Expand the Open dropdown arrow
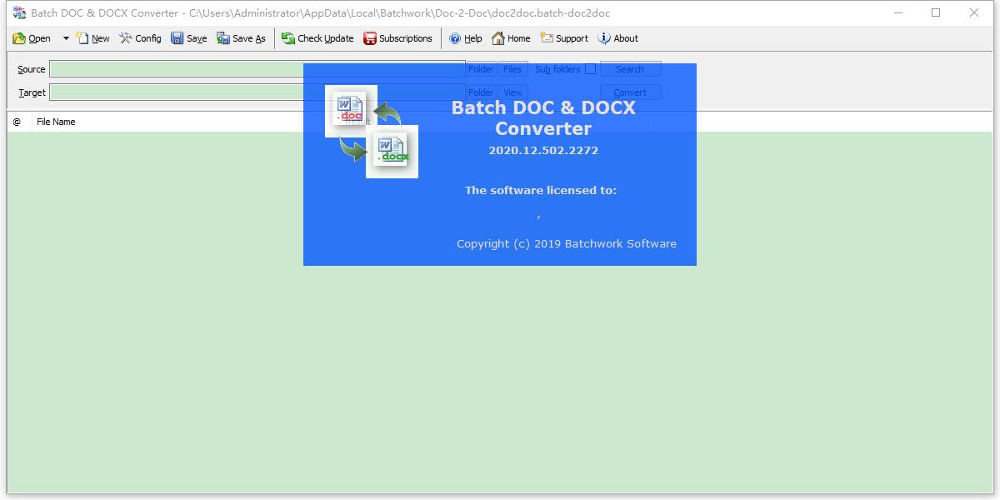 [x=66, y=38]
